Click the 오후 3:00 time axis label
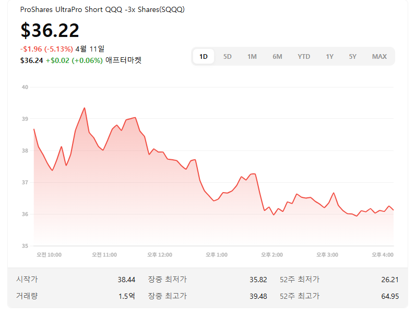The image size is (416, 316). click(327, 255)
